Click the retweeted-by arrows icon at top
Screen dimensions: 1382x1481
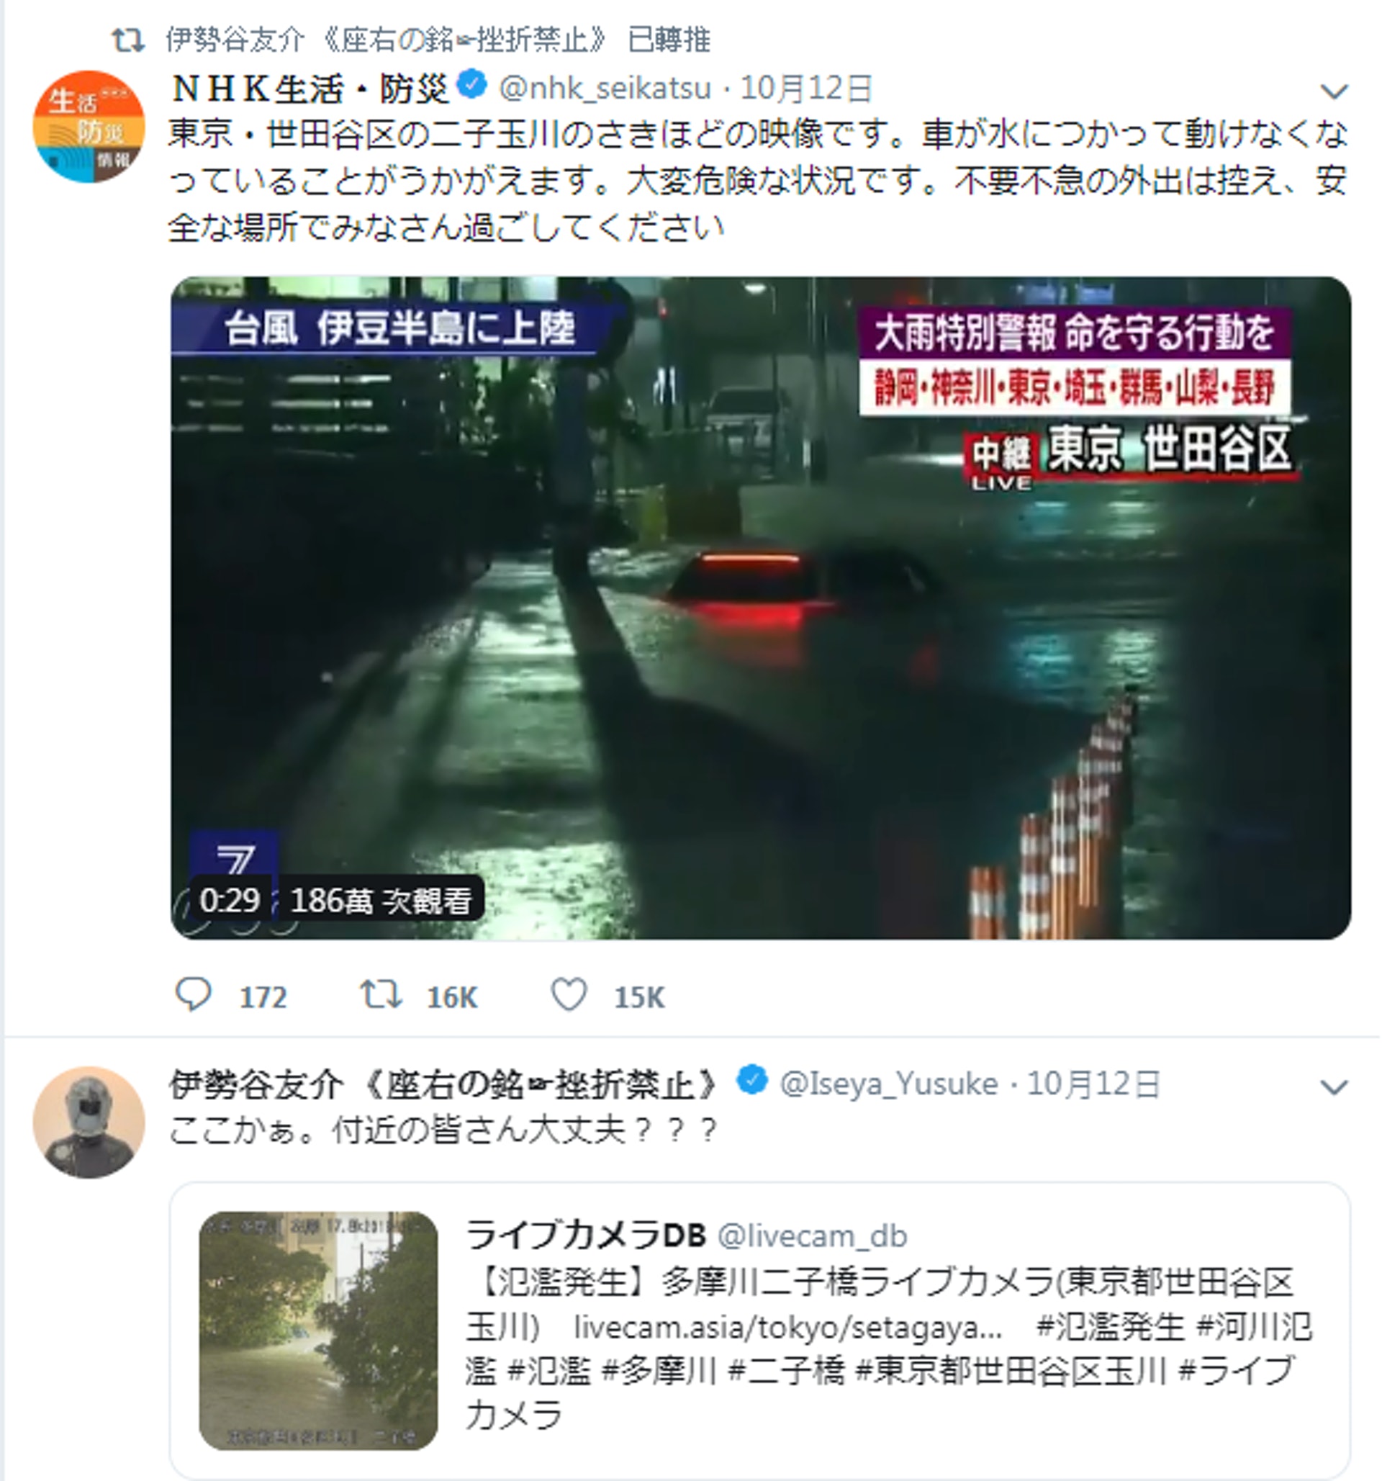128,40
